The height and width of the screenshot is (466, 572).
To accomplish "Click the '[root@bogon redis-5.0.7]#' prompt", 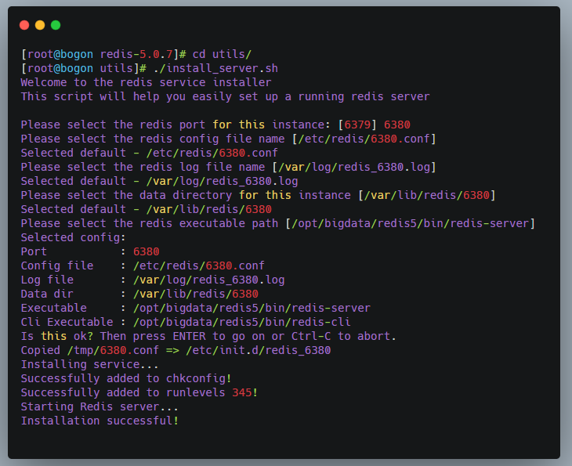I will click(103, 54).
